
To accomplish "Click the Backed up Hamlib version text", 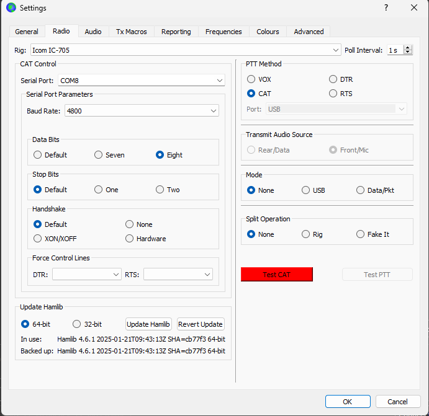I will pos(141,351).
